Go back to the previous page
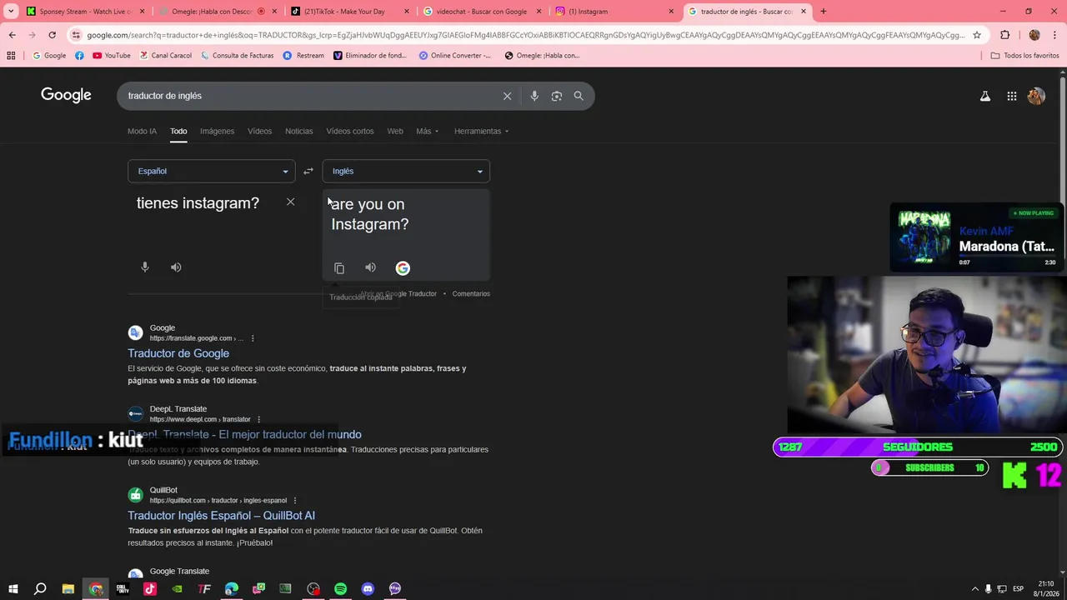The width and height of the screenshot is (1067, 600). coord(12,35)
